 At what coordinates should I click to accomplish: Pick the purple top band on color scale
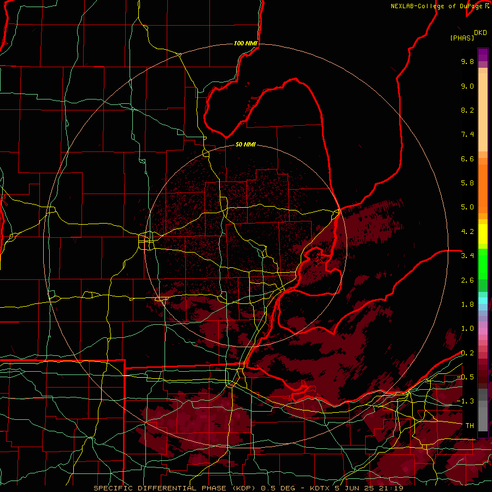click(483, 55)
